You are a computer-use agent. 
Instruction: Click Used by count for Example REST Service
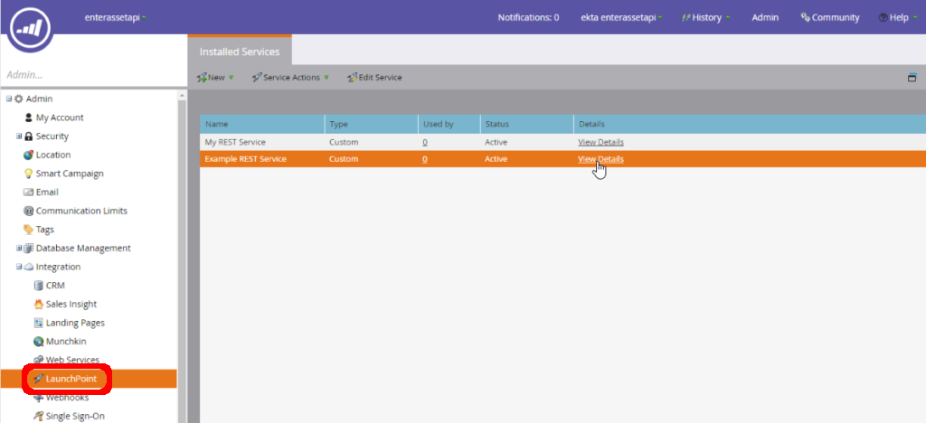pyautogui.click(x=425, y=159)
